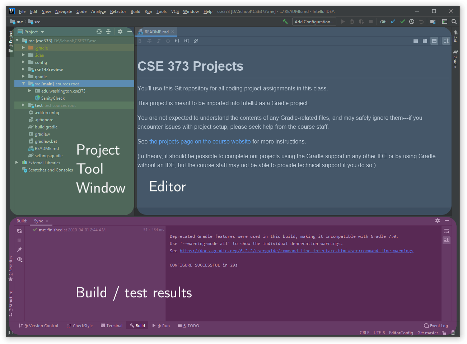This screenshot has width=467, height=344.
Task: Click the Add Configuration button
Action: click(314, 22)
